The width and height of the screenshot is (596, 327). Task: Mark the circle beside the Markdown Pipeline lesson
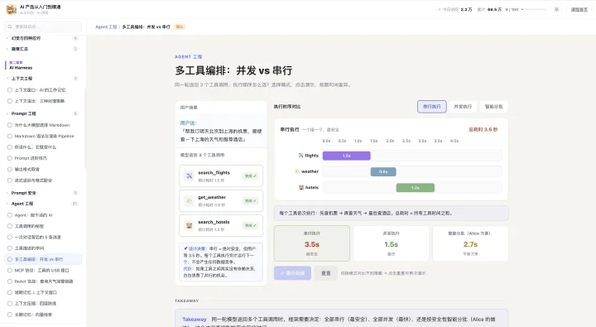tap(10, 136)
